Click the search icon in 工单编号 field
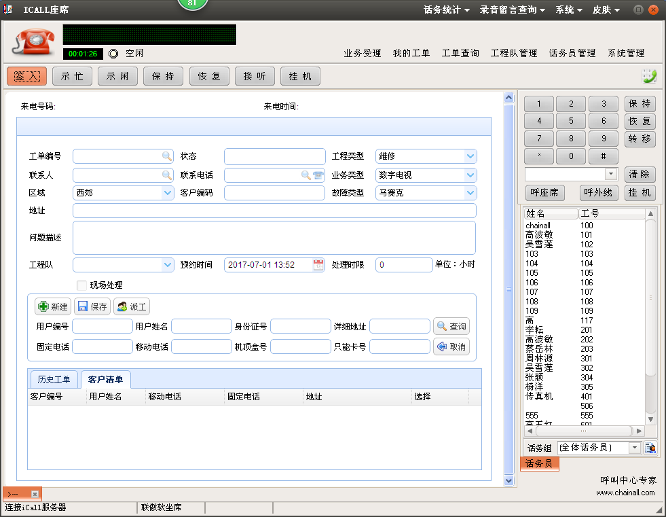The width and height of the screenshot is (666, 517). pos(167,156)
